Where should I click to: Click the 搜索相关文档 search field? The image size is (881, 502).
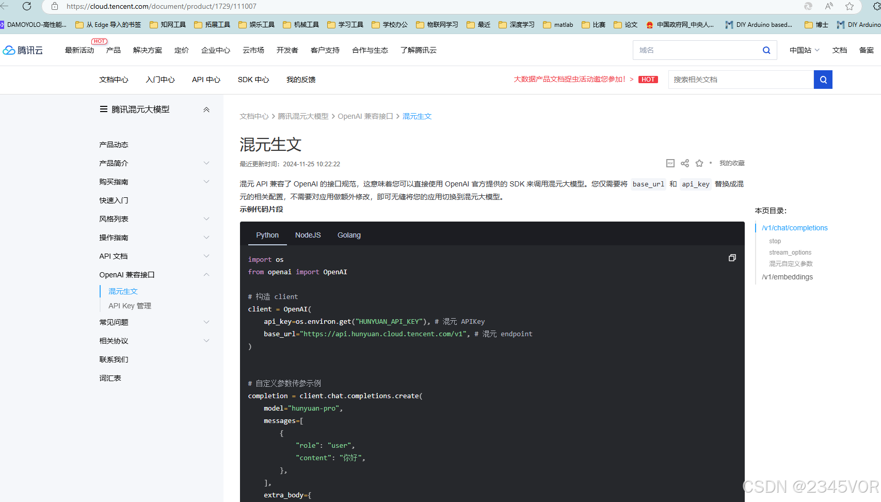(741, 80)
